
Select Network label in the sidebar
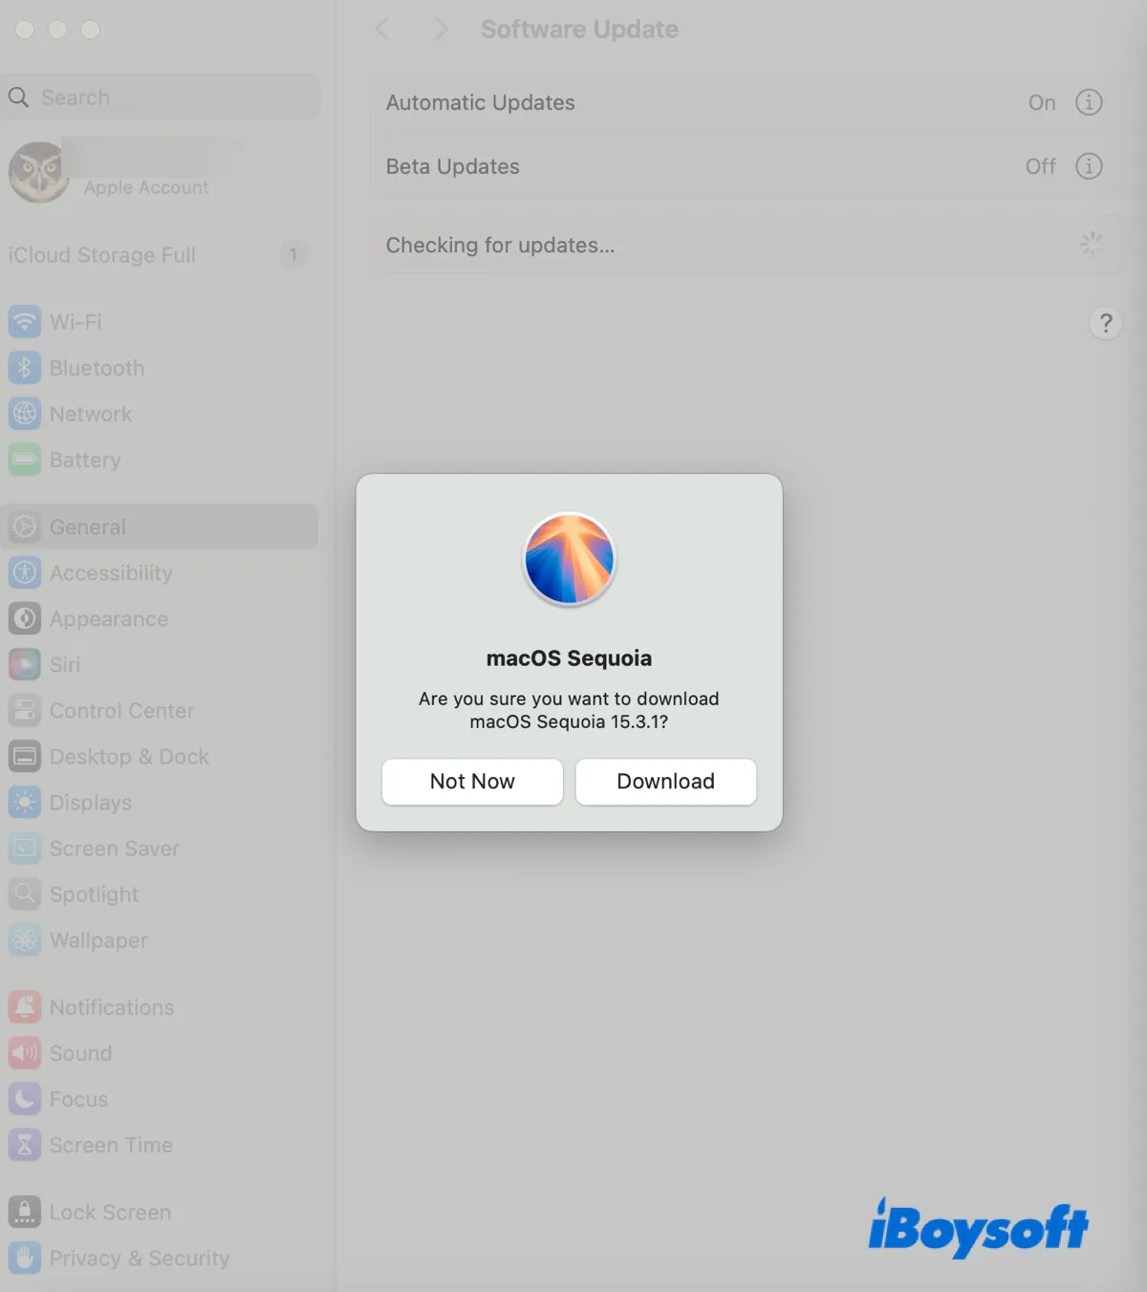pos(91,414)
